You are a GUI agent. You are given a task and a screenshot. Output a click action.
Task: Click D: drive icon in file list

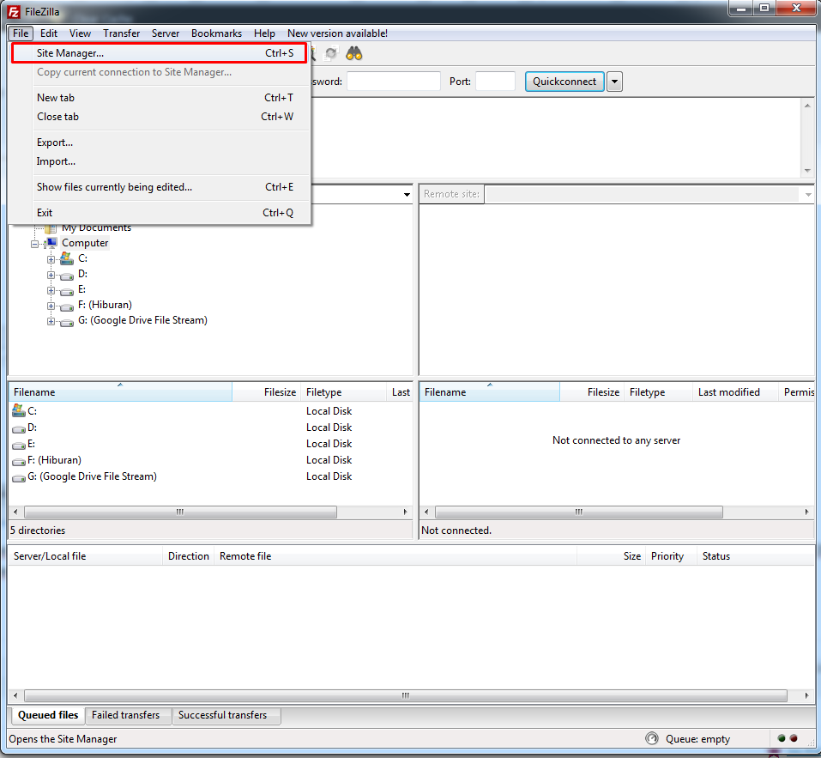coord(19,428)
